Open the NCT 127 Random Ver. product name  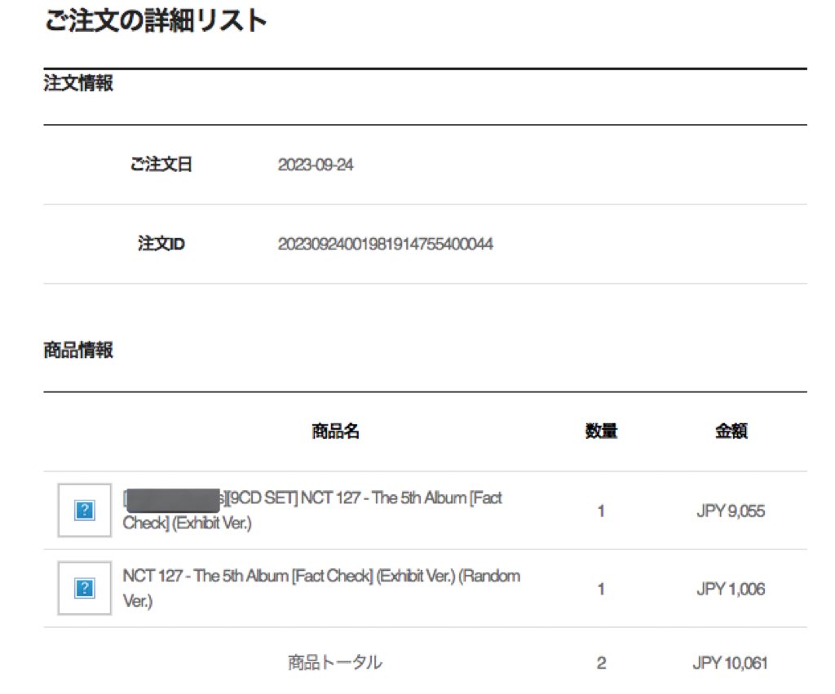[x=321, y=588]
